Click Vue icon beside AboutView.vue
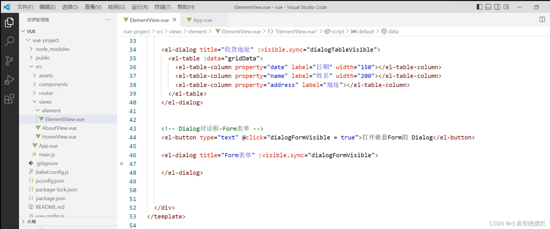550x229 pixels. [38, 128]
